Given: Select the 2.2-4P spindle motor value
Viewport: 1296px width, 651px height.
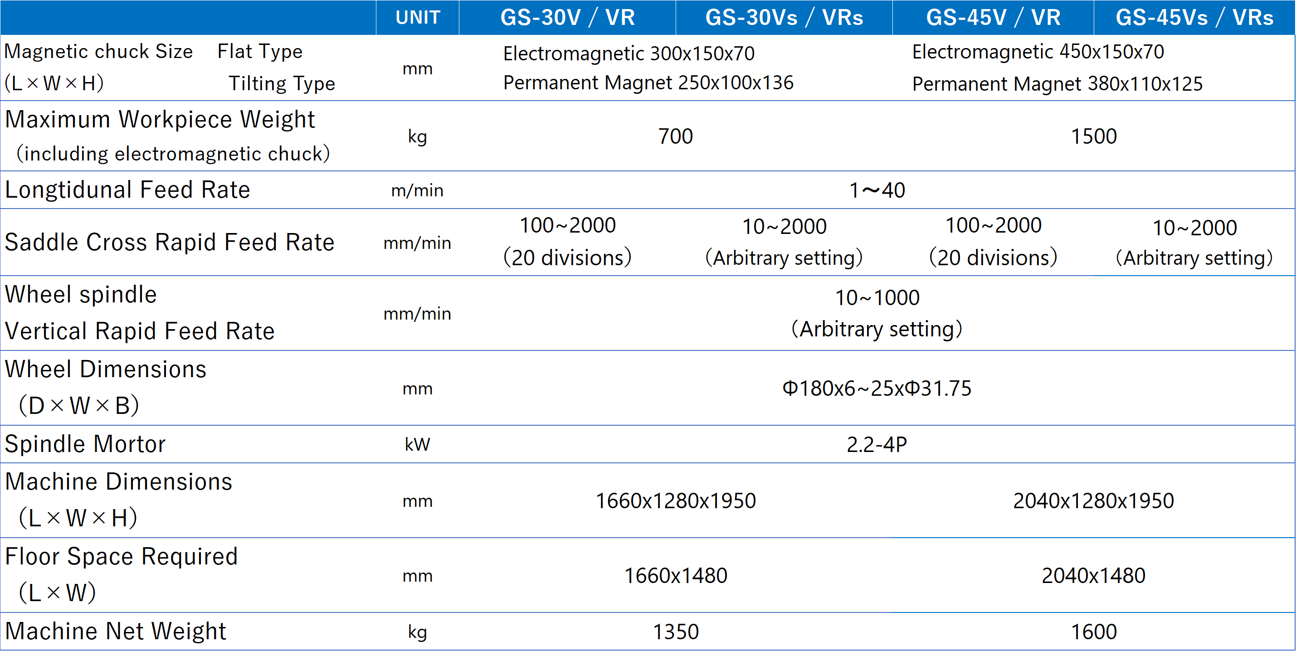Looking at the screenshot, I should click(x=877, y=445).
